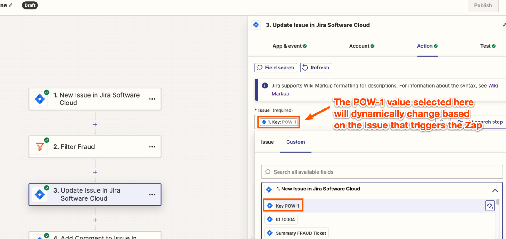Click the Jira icon on step 3
The image size is (506, 239).
tap(40, 194)
